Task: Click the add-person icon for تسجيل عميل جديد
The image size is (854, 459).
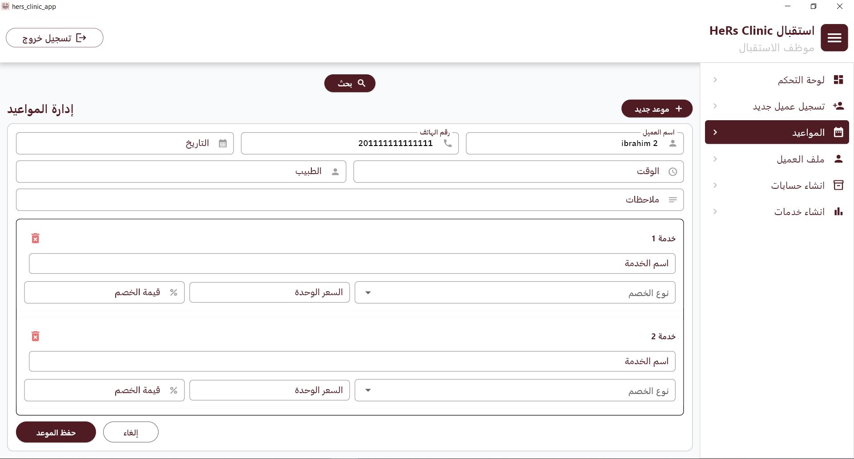Action: tap(838, 106)
